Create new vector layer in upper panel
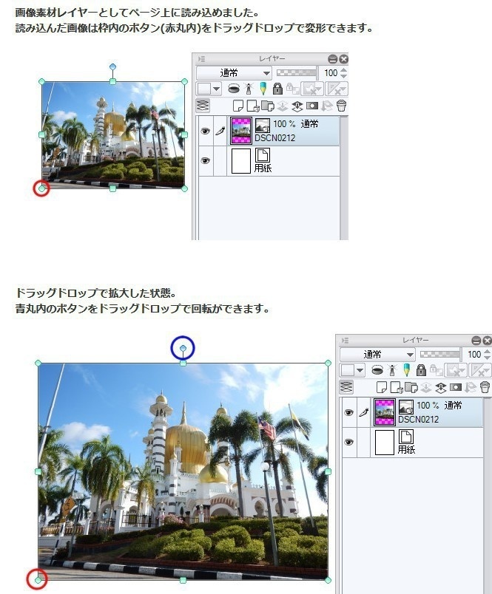 [252, 106]
